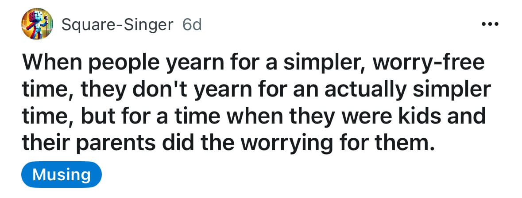The width and height of the screenshot is (522, 198).
Task: Visit the Square-Singer username profile
Action: 117,25
